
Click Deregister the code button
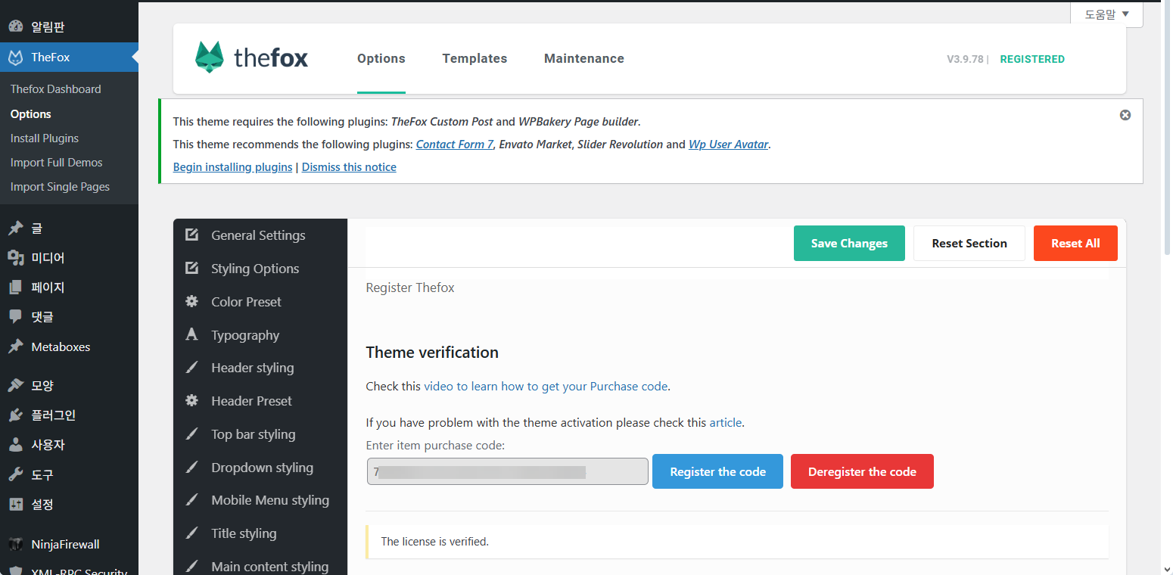(x=862, y=471)
